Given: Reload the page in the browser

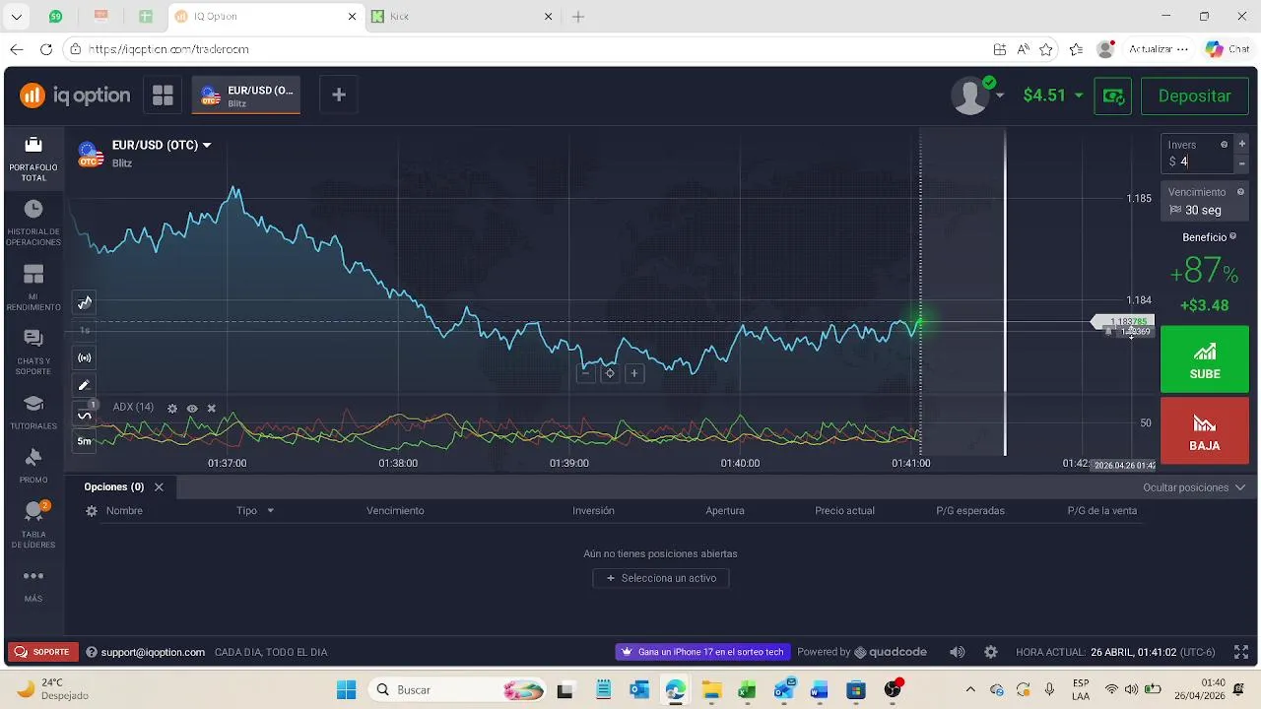Looking at the screenshot, I should coord(46,49).
